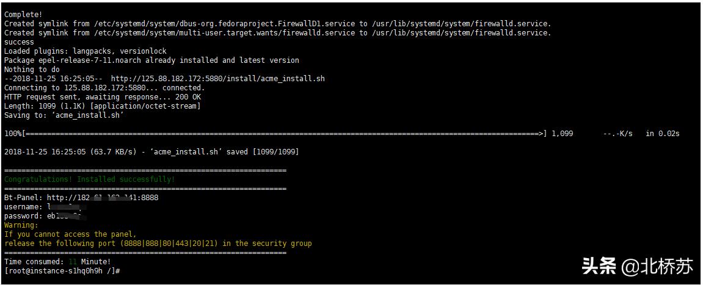Click the "Length: 1099 (1.1K)" line
Screen dimensions: 703x285
[x=102, y=106]
